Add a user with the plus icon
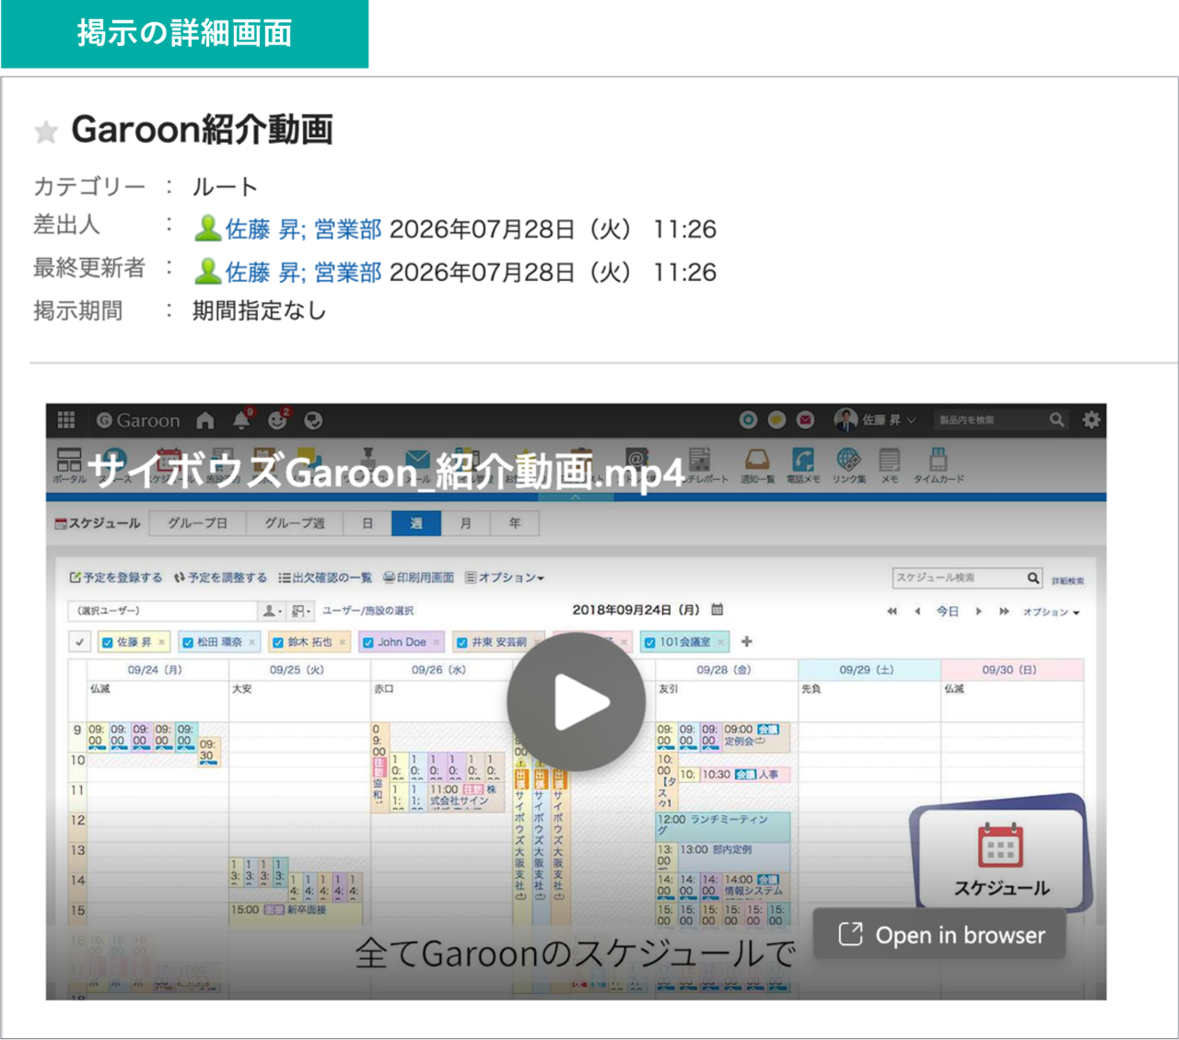The height and width of the screenshot is (1040, 1179). pos(747,641)
